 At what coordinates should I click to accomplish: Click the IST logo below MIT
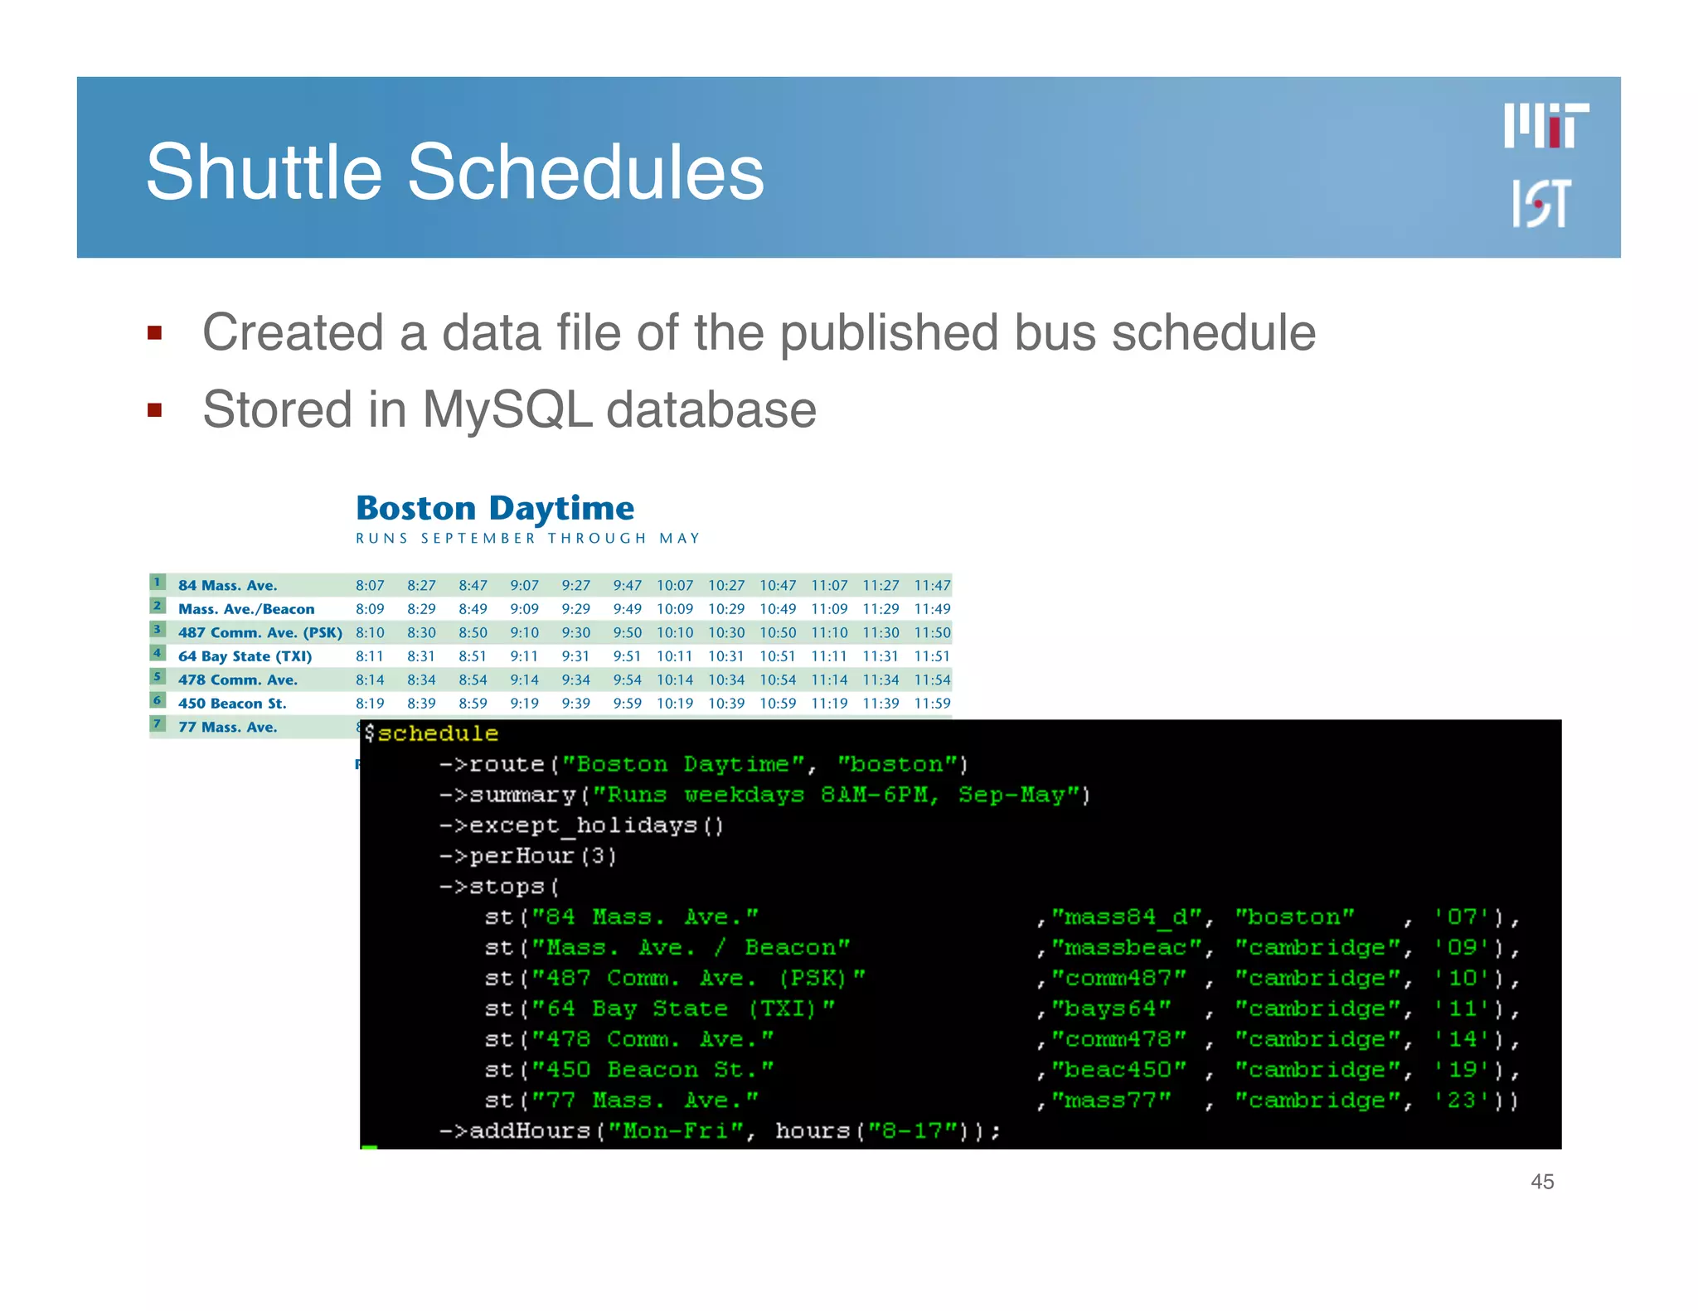1540,203
